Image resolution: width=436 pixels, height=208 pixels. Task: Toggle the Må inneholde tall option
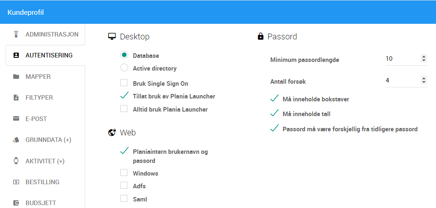(x=300, y=114)
